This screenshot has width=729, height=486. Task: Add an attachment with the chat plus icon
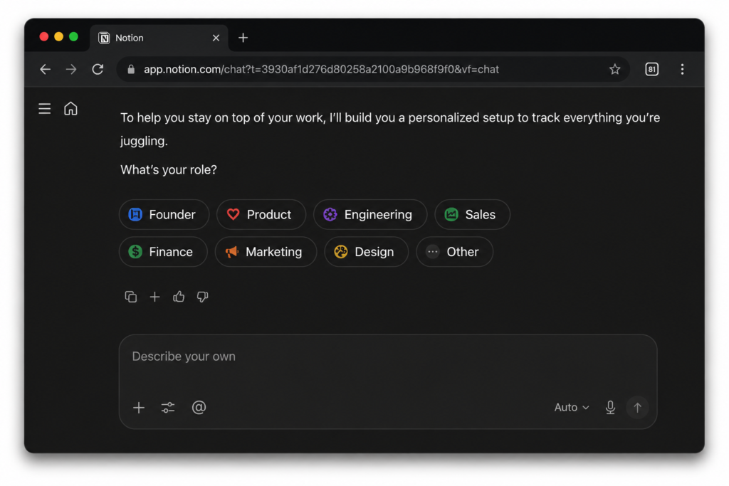(x=139, y=408)
